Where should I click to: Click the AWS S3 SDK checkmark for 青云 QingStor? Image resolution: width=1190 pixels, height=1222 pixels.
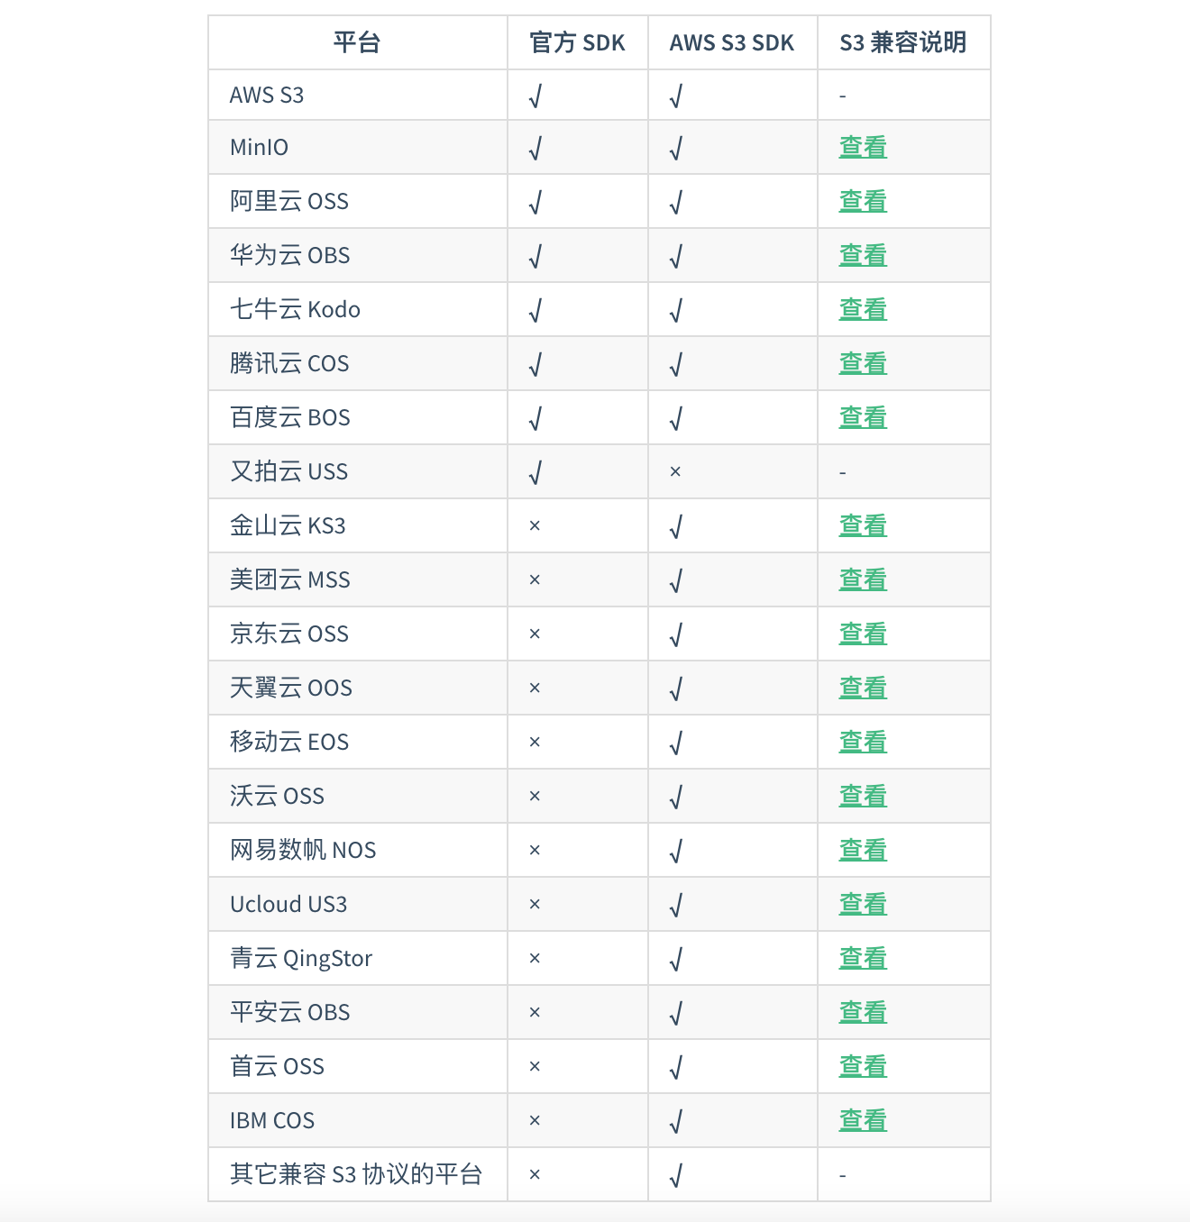[676, 959]
